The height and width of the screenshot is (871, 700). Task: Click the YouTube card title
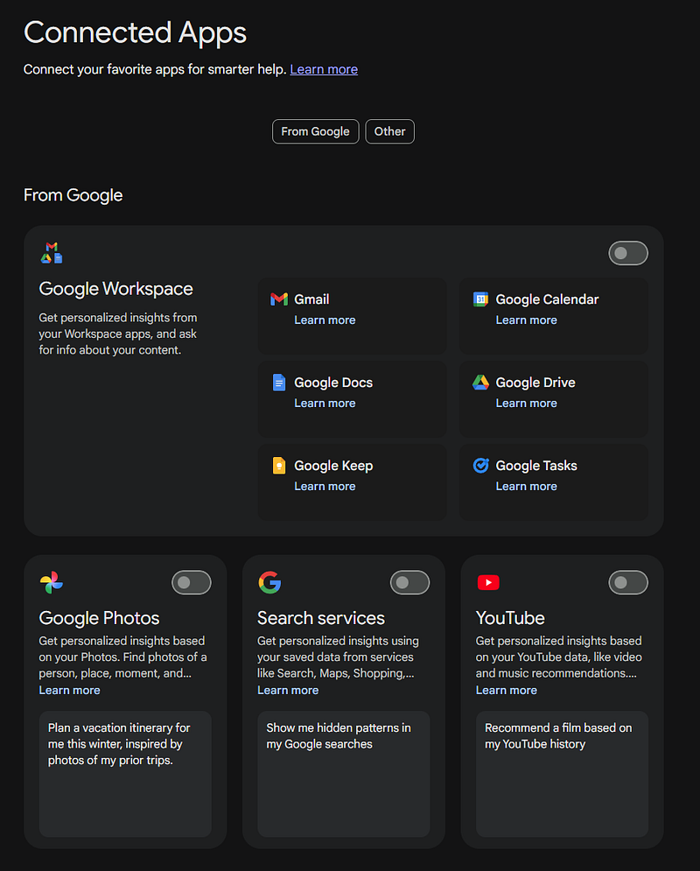coord(510,618)
